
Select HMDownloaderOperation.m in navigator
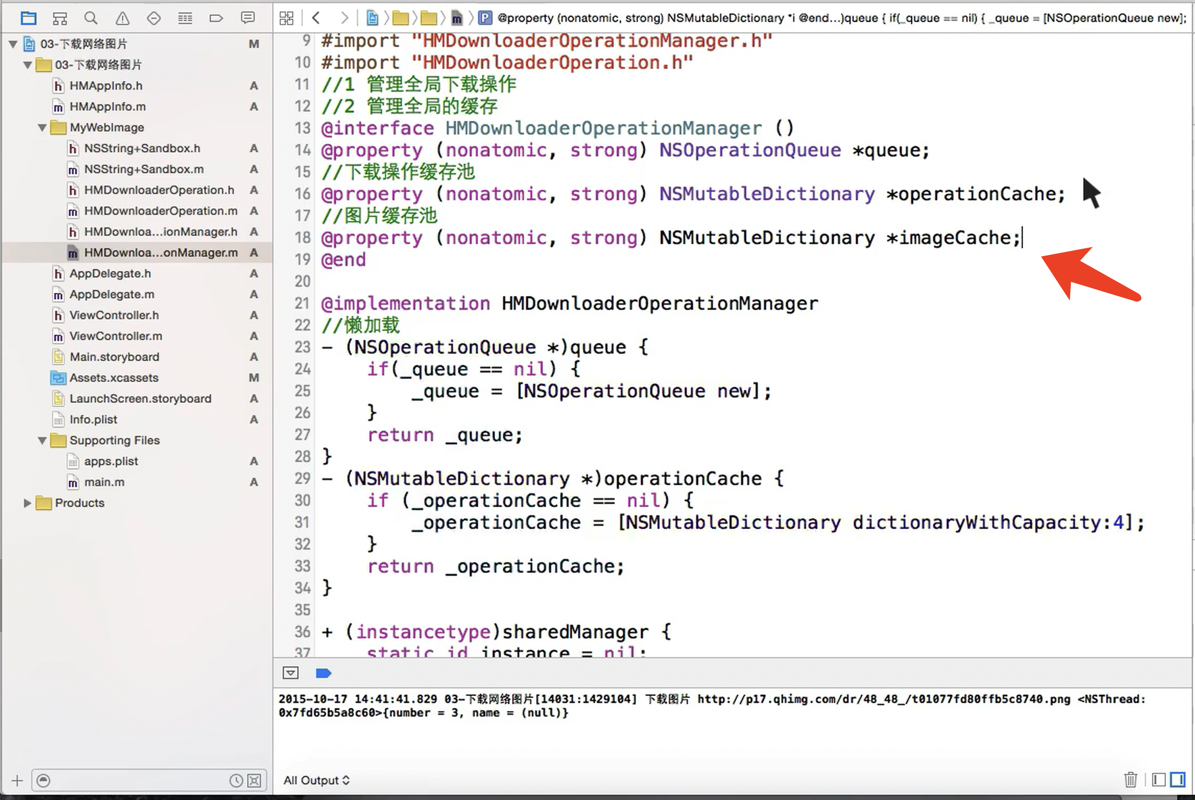[x=160, y=211]
